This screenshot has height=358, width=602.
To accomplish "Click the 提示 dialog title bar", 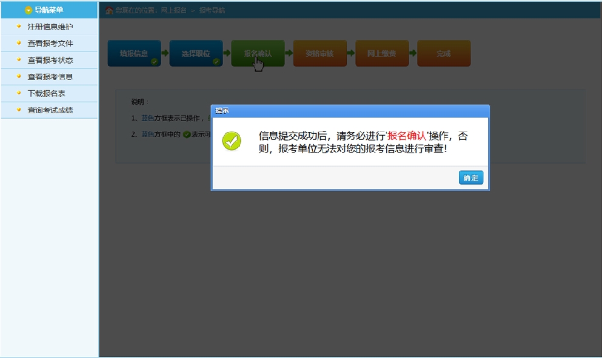I will (350, 111).
